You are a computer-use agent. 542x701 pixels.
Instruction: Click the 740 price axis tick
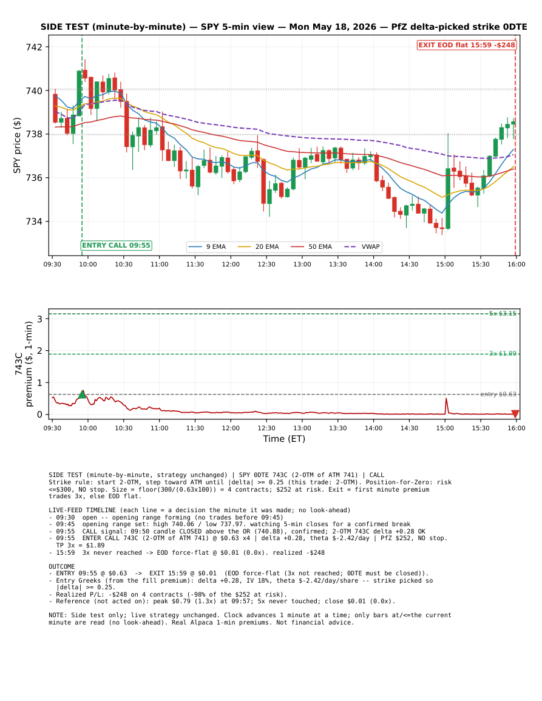(x=35, y=91)
